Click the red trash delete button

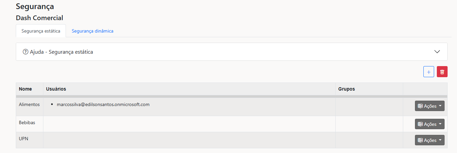(442, 72)
